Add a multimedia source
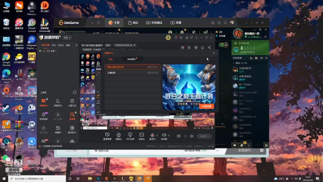The width and height of the screenshot is (323, 182). 142,136
